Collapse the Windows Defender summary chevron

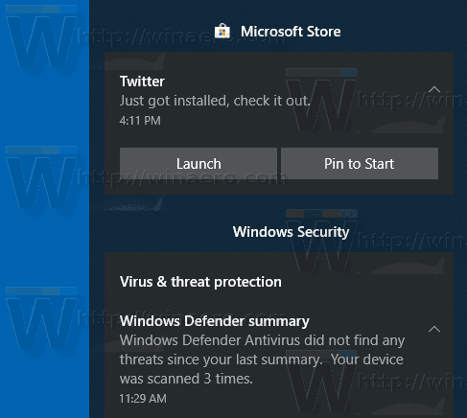tap(434, 329)
